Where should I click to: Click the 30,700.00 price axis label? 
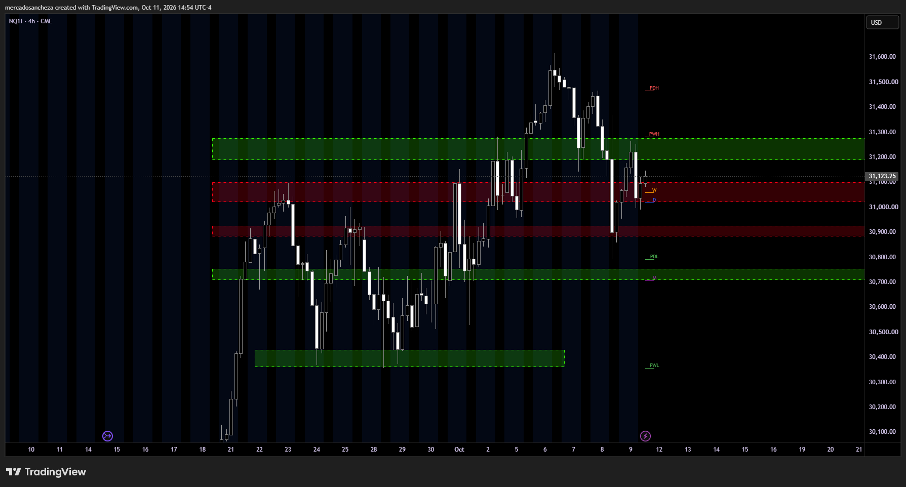(x=882, y=282)
